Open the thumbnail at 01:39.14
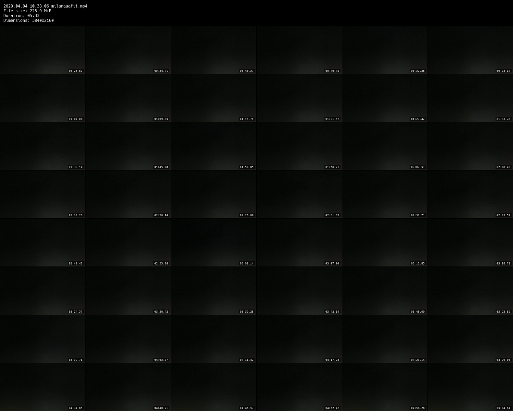 click(42, 146)
